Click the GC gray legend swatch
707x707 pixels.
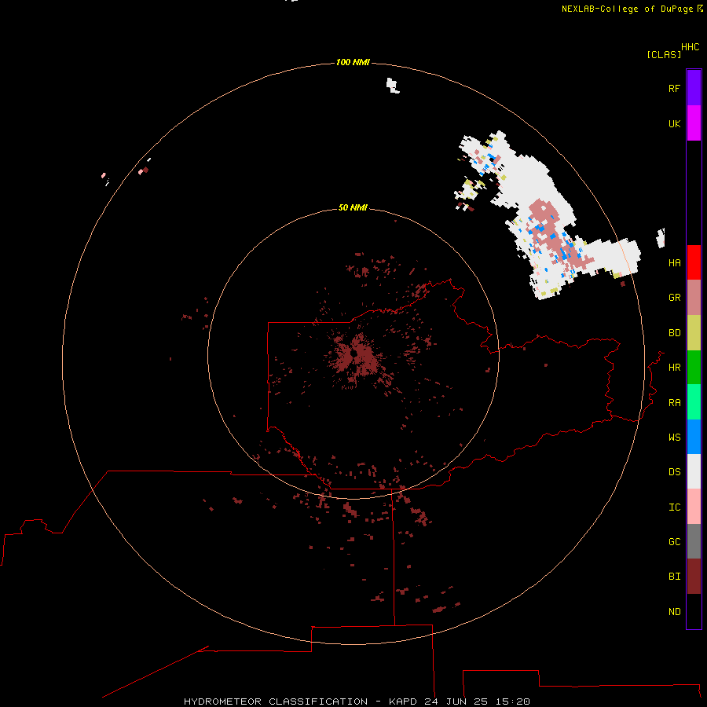pos(694,541)
